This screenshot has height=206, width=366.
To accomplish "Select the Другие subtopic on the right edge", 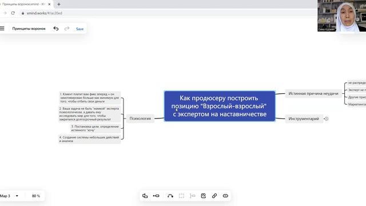I will (357, 97).
